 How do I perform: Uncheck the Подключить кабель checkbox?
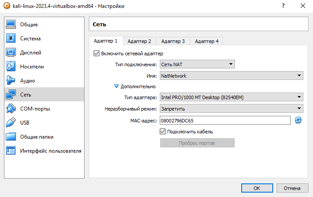pyautogui.click(x=163, y=132)
